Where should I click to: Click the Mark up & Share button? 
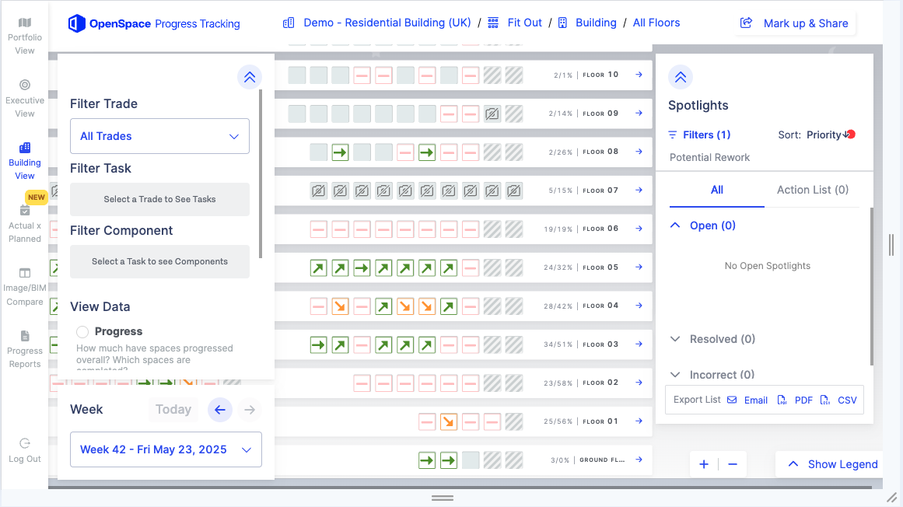[x=794, y=23]
